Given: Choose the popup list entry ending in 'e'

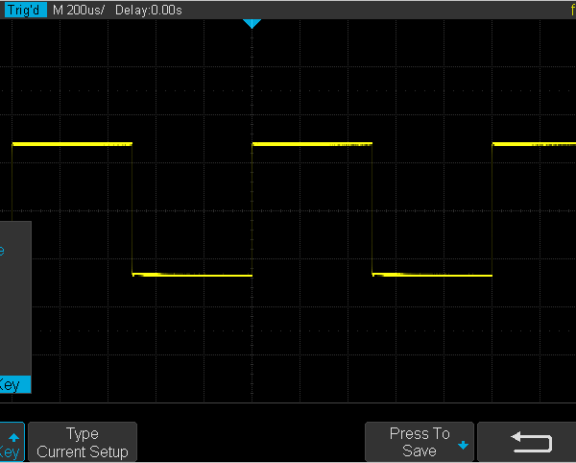Looking at the screenshot, I should tap(3, 251).
